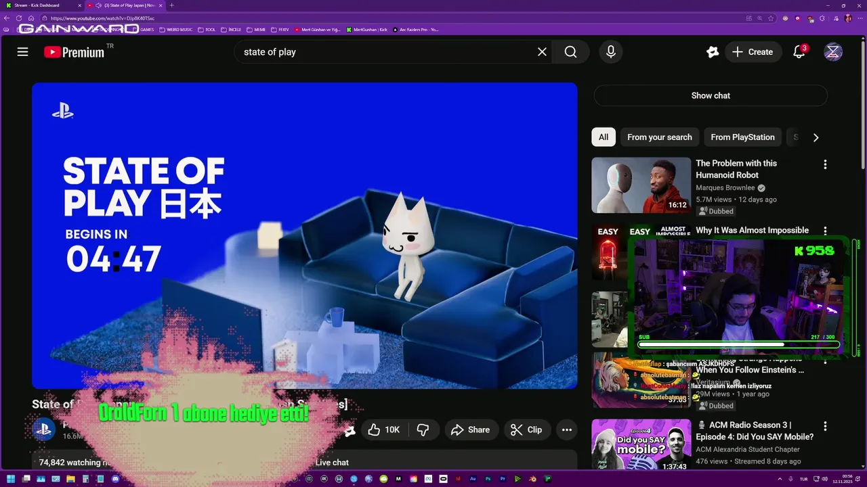
Task: Open ACM Radio Did You SAY Mobile thumbnail
Action: pyautogui.click(x=641, y=445)
